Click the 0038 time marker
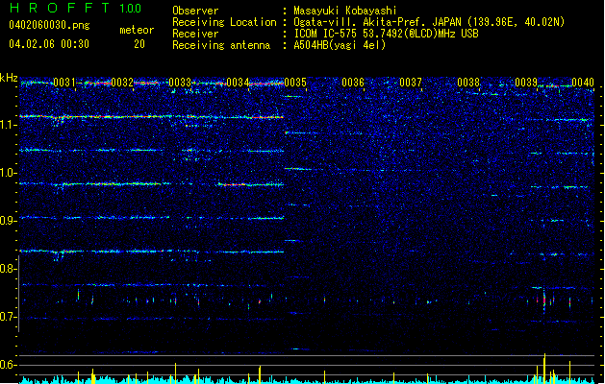This screenshot has width=605, height=384. tap(468, 83)
